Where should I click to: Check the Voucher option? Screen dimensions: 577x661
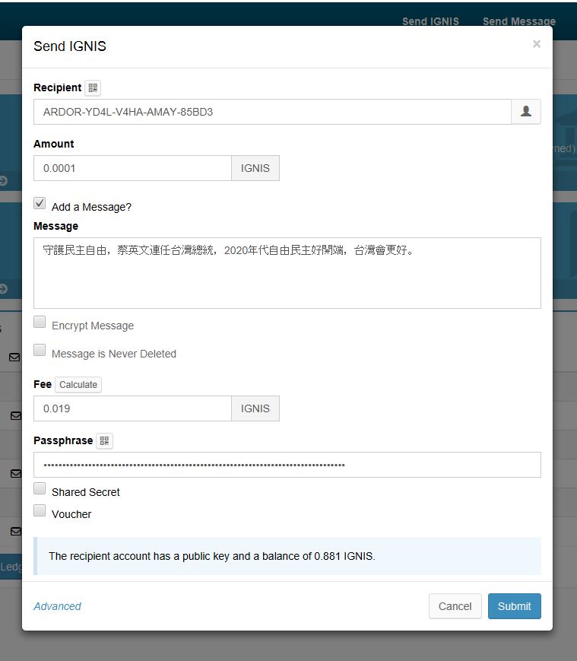pos(40,511)
